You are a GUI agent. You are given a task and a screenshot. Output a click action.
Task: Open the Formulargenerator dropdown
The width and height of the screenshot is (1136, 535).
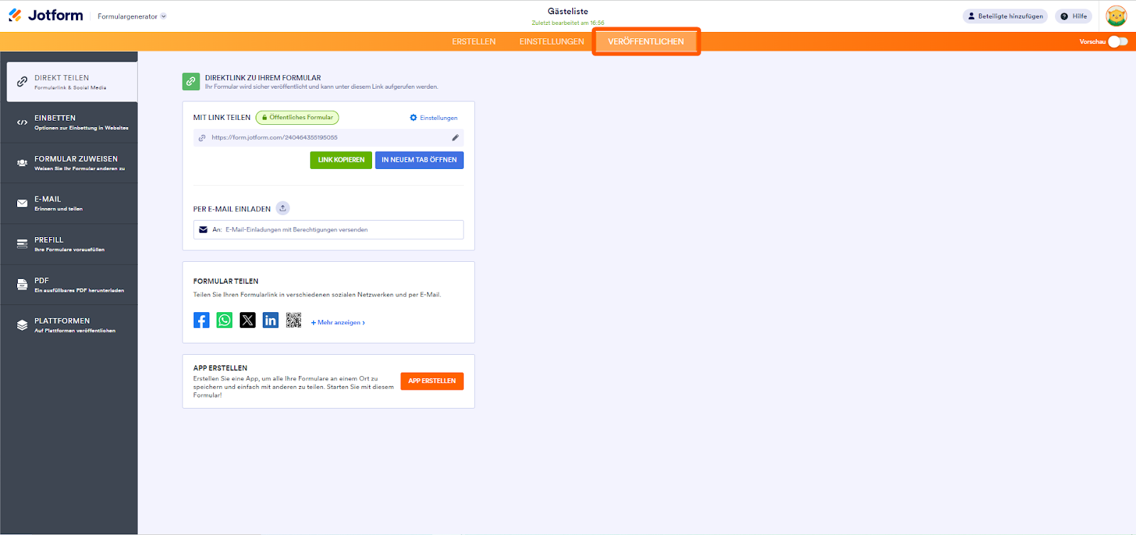132,16
